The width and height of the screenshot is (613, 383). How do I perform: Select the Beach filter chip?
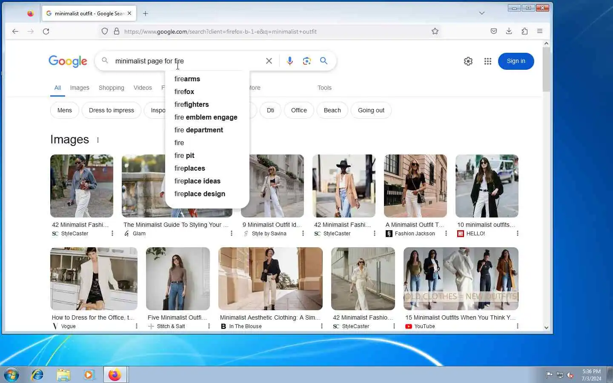click(x=332, y=110)
